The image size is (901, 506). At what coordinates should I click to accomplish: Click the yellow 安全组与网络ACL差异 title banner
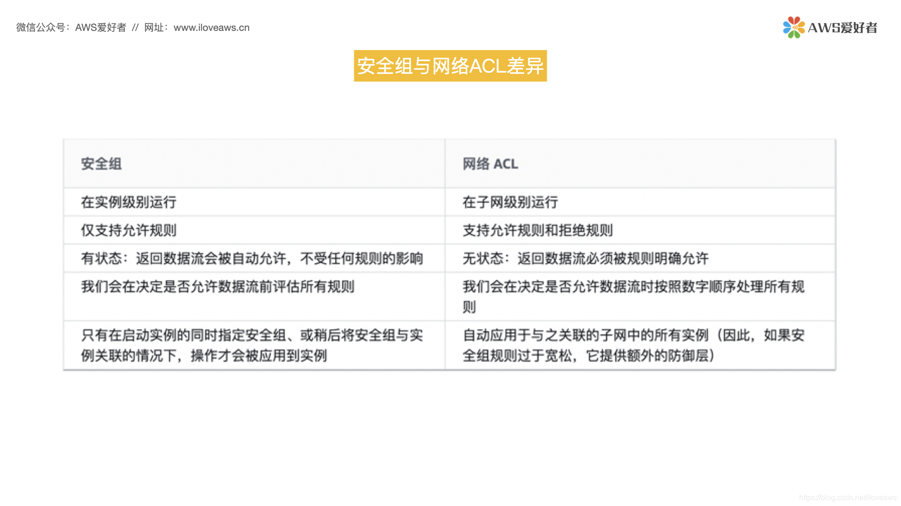click(450, 66)
